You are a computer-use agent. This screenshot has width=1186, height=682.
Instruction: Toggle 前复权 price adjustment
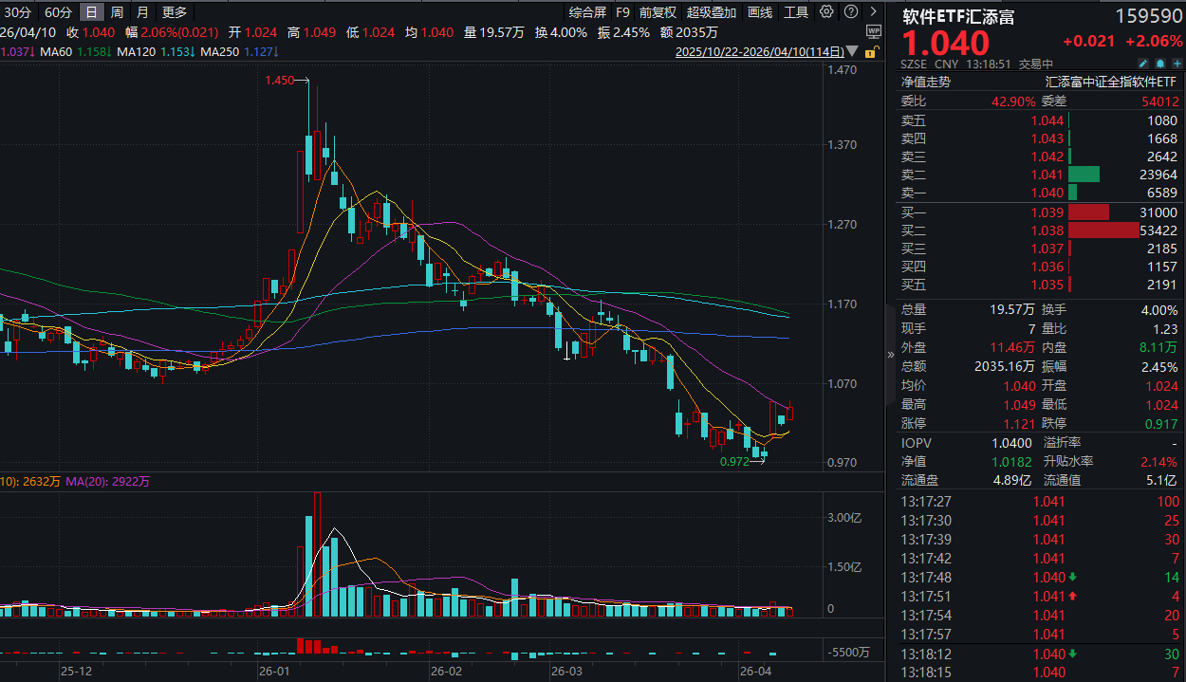[x=658, y=12]
